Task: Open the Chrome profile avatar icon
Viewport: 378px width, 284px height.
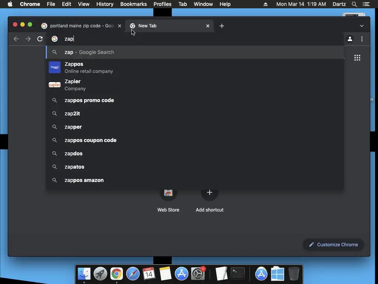Action: coord(350,39)
